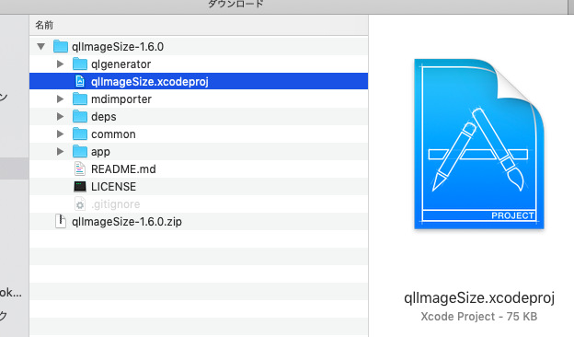Select the README.md file name
This screenshot has height=337, width=574.
123,169
